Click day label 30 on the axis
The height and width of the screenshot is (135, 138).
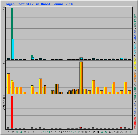click(125, 132)
